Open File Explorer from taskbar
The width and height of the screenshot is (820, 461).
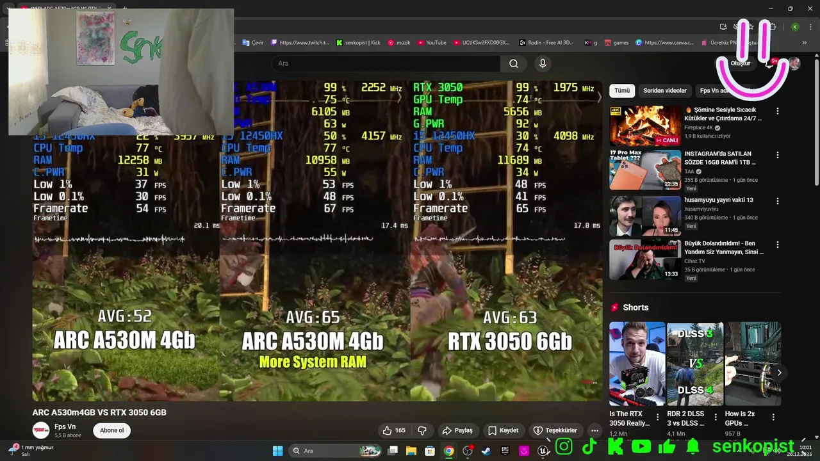tap(411, 451)
